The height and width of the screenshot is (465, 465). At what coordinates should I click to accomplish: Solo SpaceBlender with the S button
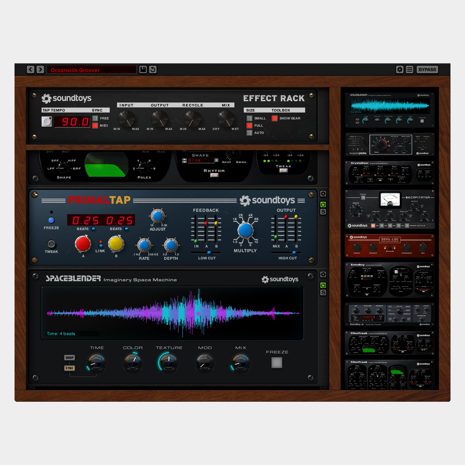tap(323, 293)
